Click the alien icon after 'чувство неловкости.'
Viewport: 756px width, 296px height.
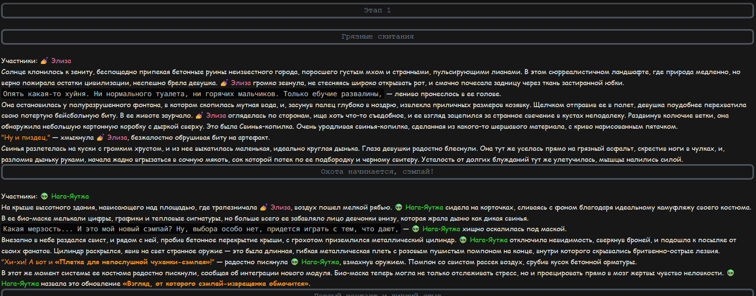point(730,273)
